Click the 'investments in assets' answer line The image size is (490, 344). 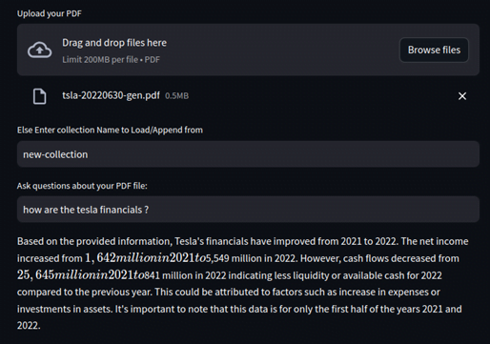coord(239,309)
